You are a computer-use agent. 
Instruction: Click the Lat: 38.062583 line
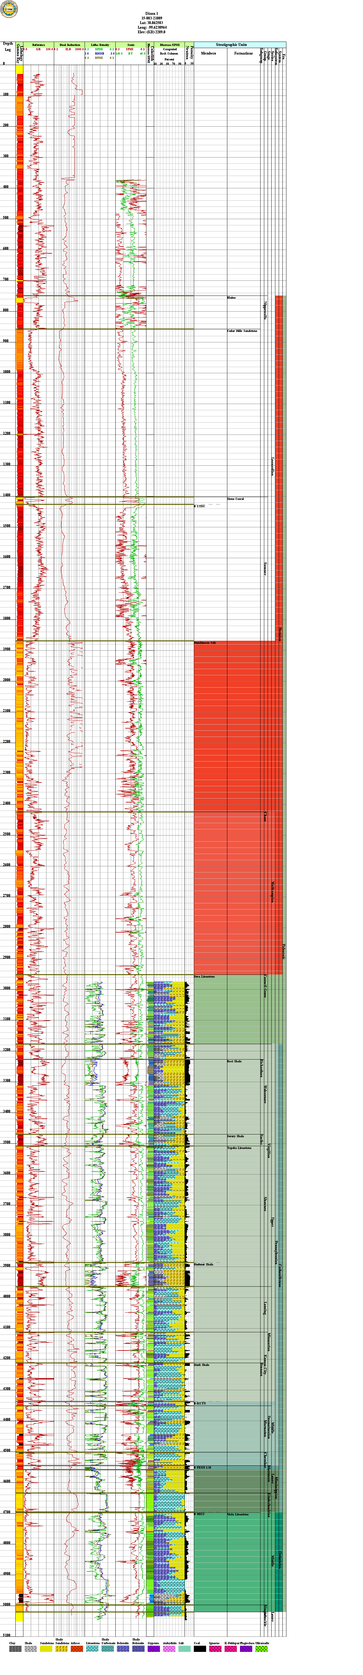(x=153, y=22)
